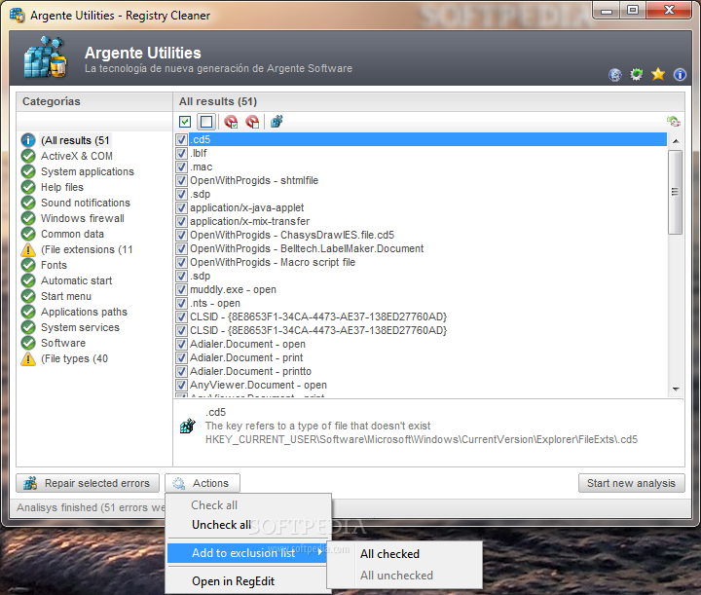Toggle checkbox for OpenWithProgids - shtmlfile

click(181, 180)
